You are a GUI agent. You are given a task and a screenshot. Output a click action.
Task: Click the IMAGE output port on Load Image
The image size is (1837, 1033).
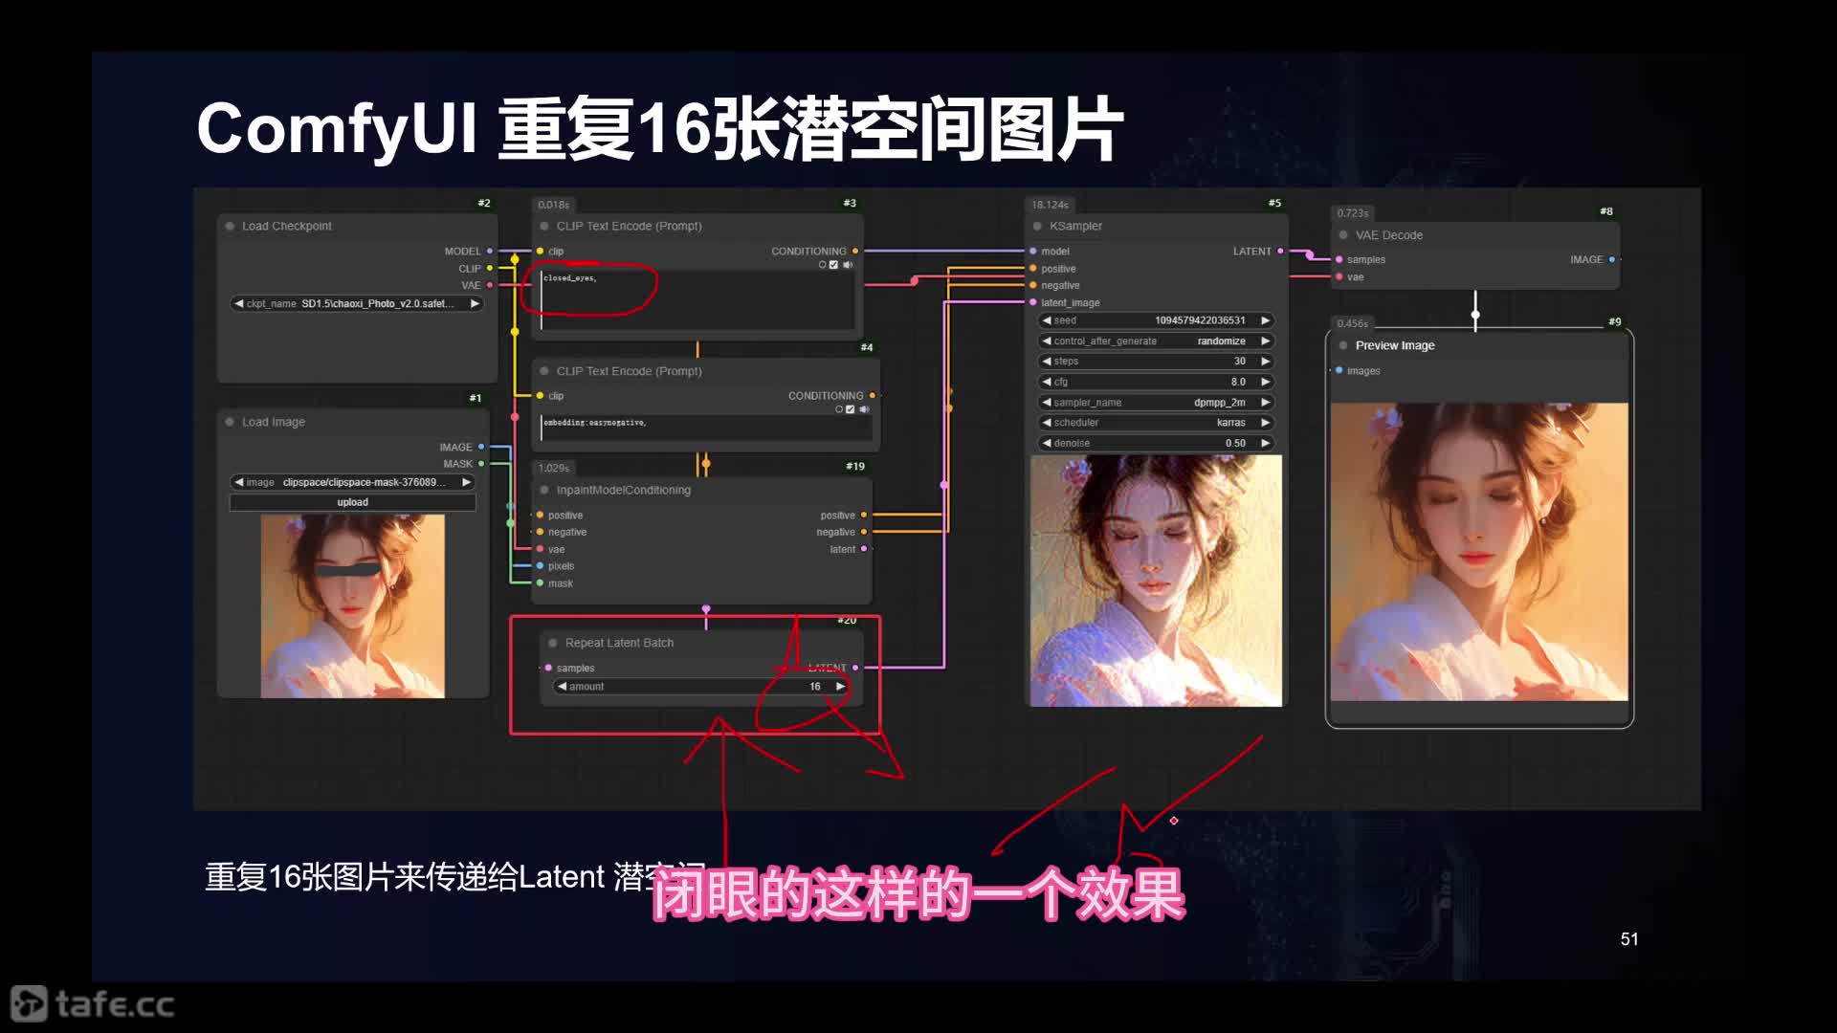(481, 447)
